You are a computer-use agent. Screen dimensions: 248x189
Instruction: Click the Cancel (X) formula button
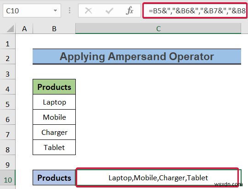(x=88, y=11)
